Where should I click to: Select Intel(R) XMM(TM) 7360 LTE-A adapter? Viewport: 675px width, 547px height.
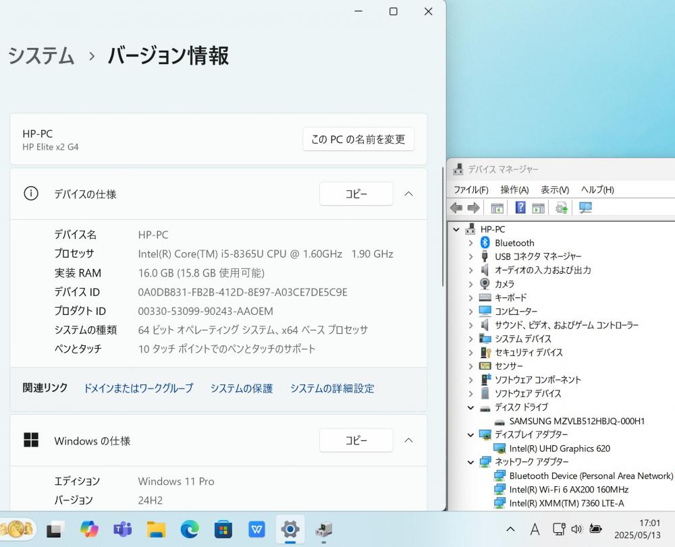pos(566,503)
